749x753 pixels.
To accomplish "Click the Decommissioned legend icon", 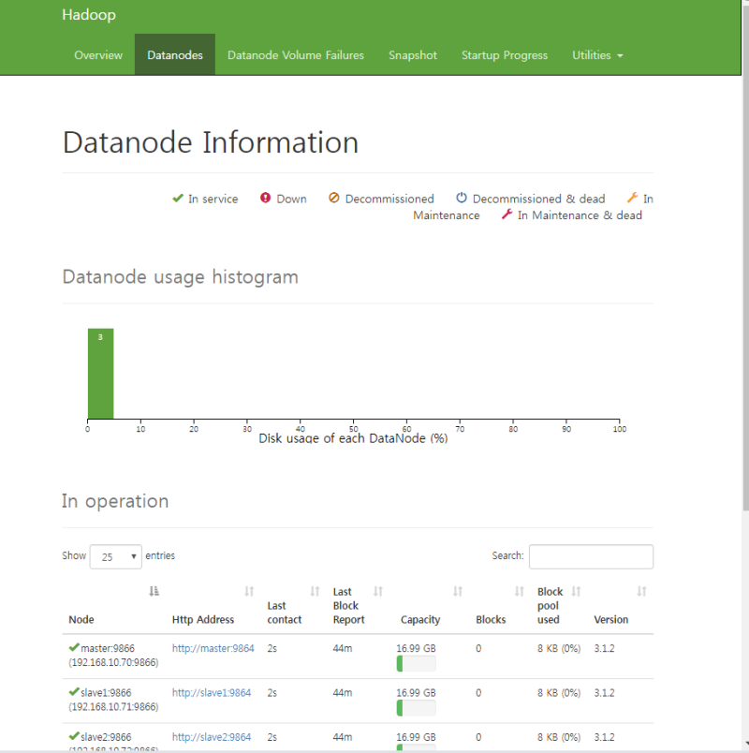I will pyautogui.click(x=333, y=198).
